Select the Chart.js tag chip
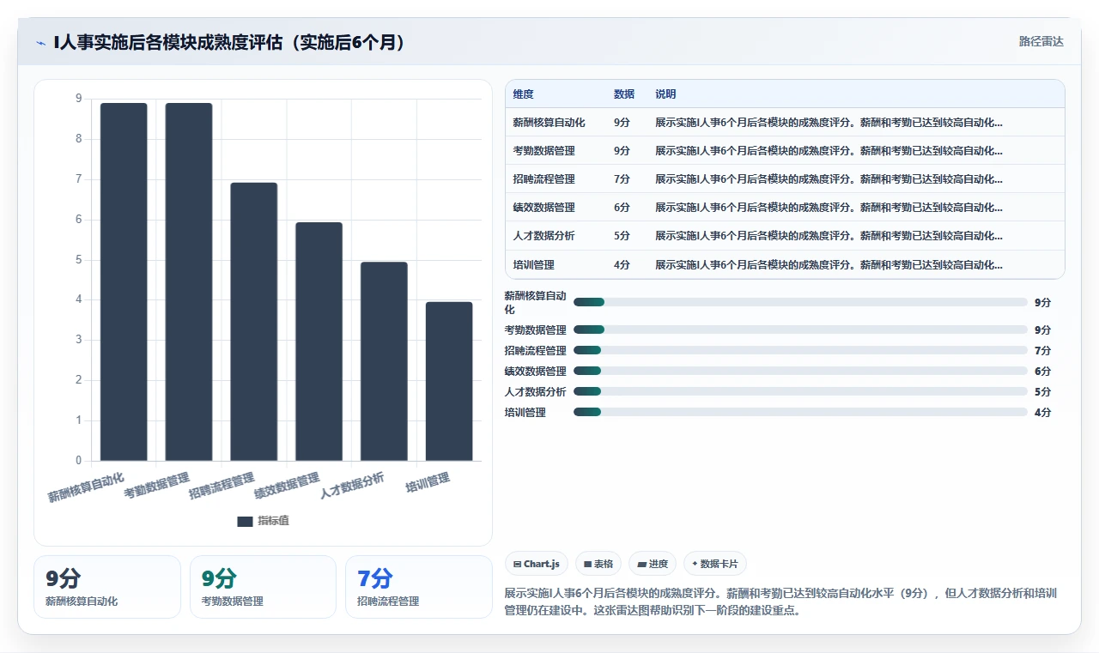This screenshot has height=653, width=1099. 537,564
